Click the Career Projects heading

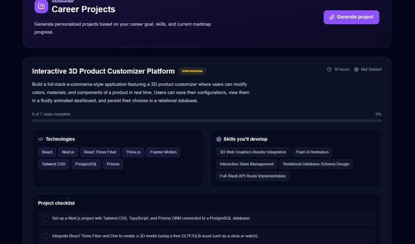click(x=83, y=9)
